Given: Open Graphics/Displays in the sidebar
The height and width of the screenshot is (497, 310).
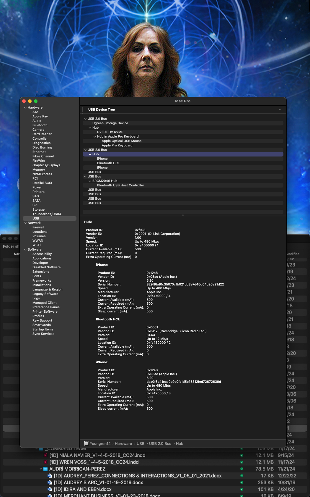Looking at the screenshot, I should pos(46,165).
